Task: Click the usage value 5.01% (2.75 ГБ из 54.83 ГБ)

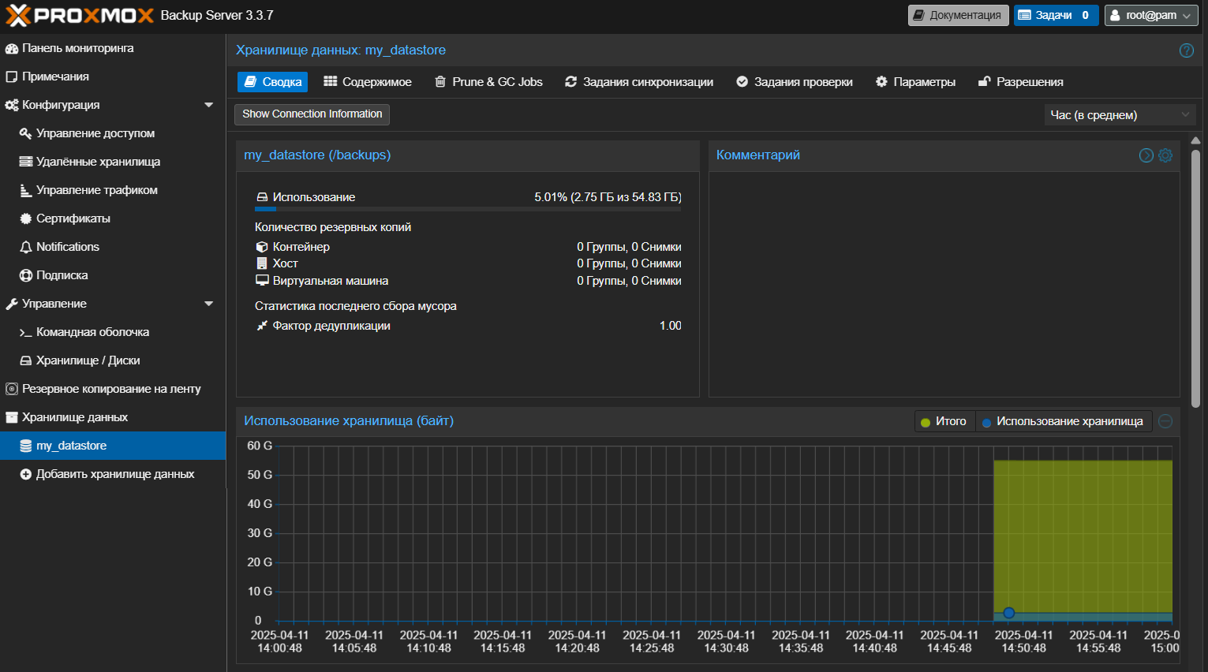Action: (608, 197)
